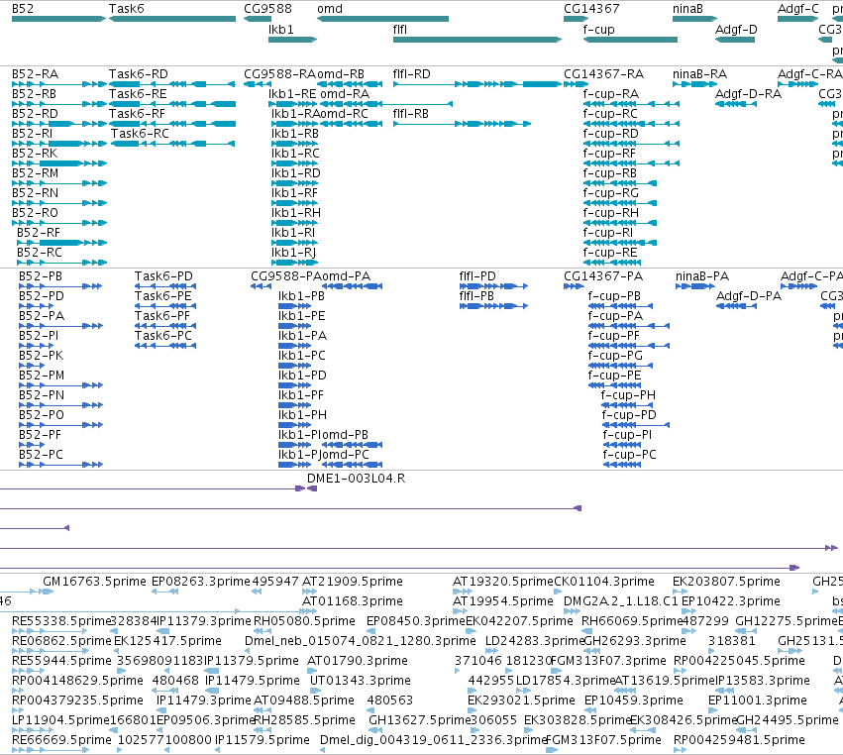Open EST Dmel_neb_015074_0821_1280.3prime
This screenshot has height=755, width=843.
(x=361, y=641)
